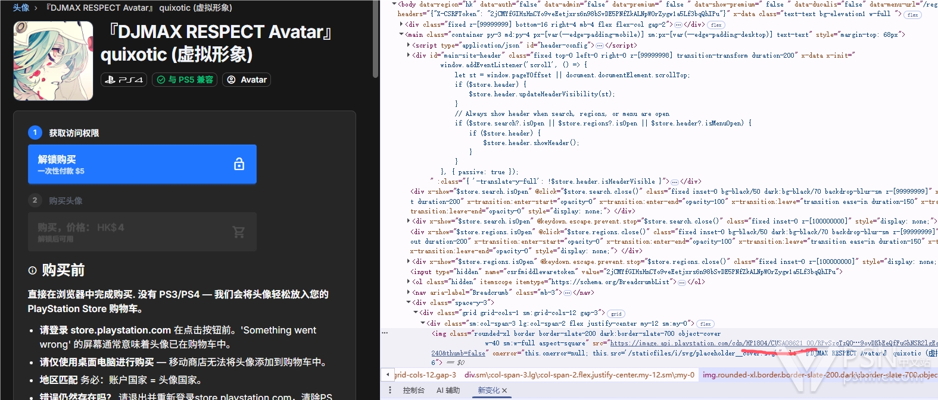Close the 新变化 drawer tab

coord(504,390)
